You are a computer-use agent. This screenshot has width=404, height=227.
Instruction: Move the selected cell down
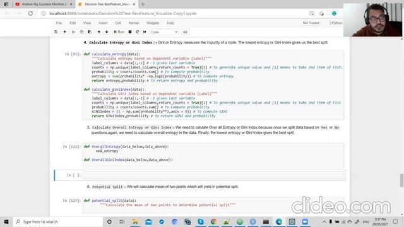[x=107, y=32]
